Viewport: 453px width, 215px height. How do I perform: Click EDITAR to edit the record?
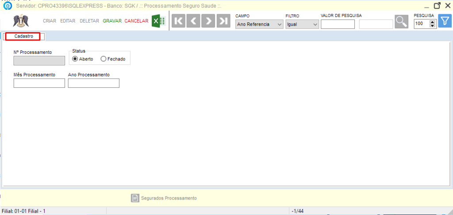tap(68, 21)
